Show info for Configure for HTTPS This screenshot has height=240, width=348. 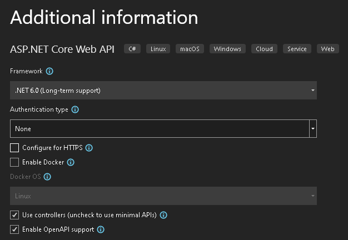click(89, 148)
